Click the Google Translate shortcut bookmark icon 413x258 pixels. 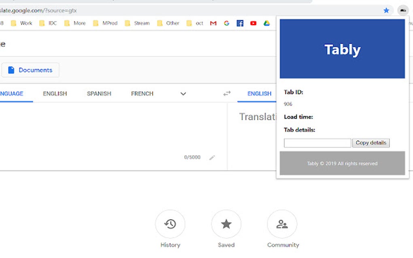226,23
